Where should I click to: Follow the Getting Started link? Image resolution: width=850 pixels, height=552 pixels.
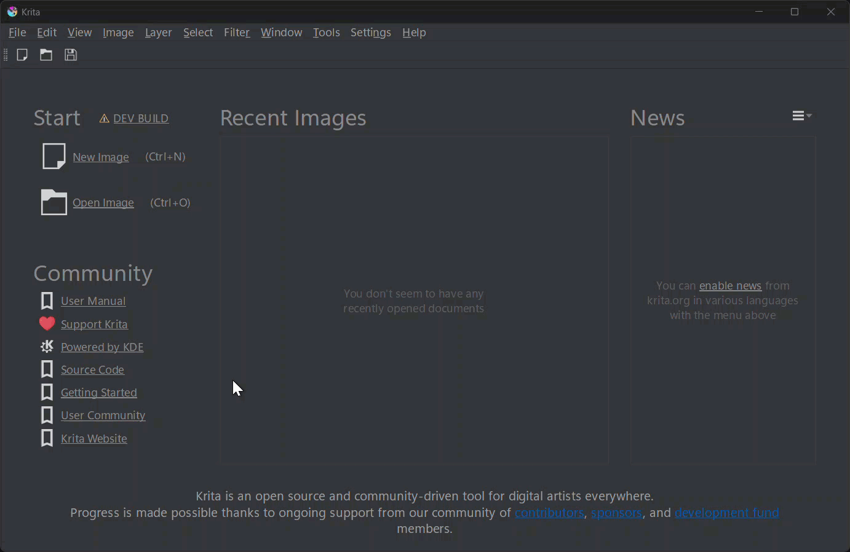pos(98,393)
